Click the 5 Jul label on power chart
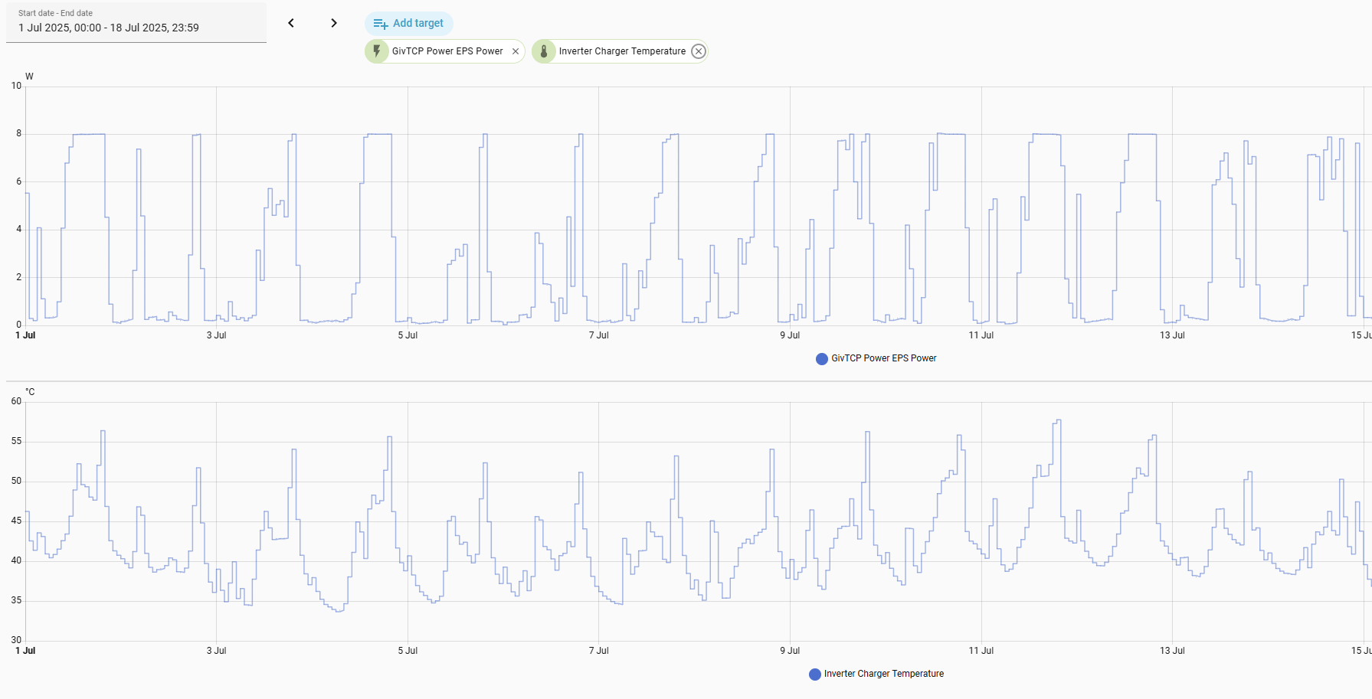1372x699 pixels. (x=408, y=335)
